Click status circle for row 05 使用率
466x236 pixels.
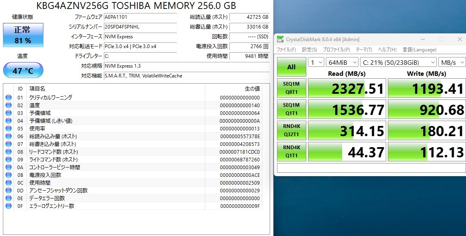pyautogui.click(x=8, y=128)
